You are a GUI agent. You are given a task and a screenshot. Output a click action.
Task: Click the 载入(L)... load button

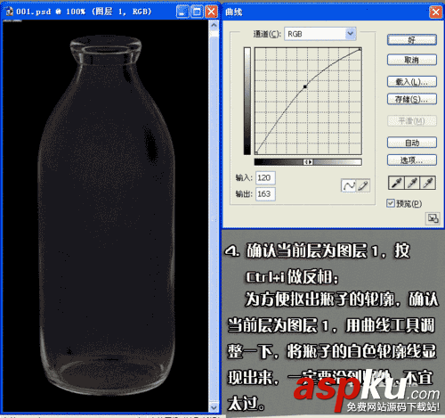point(412,82)
